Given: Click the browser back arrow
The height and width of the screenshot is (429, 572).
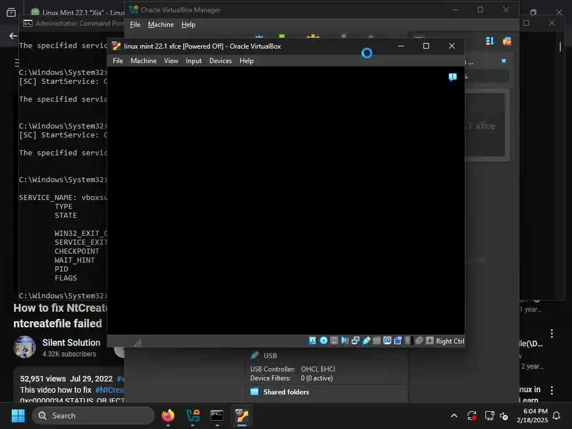Looking at the screenshot, I should 13,36.
